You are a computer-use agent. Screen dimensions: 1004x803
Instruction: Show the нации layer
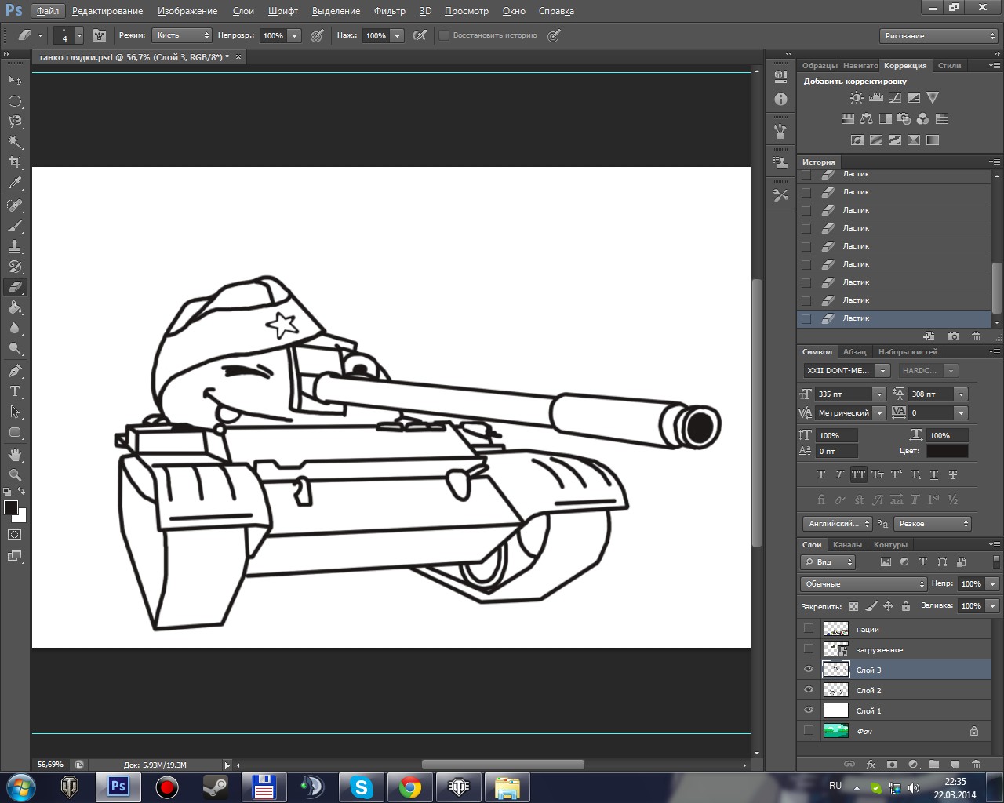[809, 629]
